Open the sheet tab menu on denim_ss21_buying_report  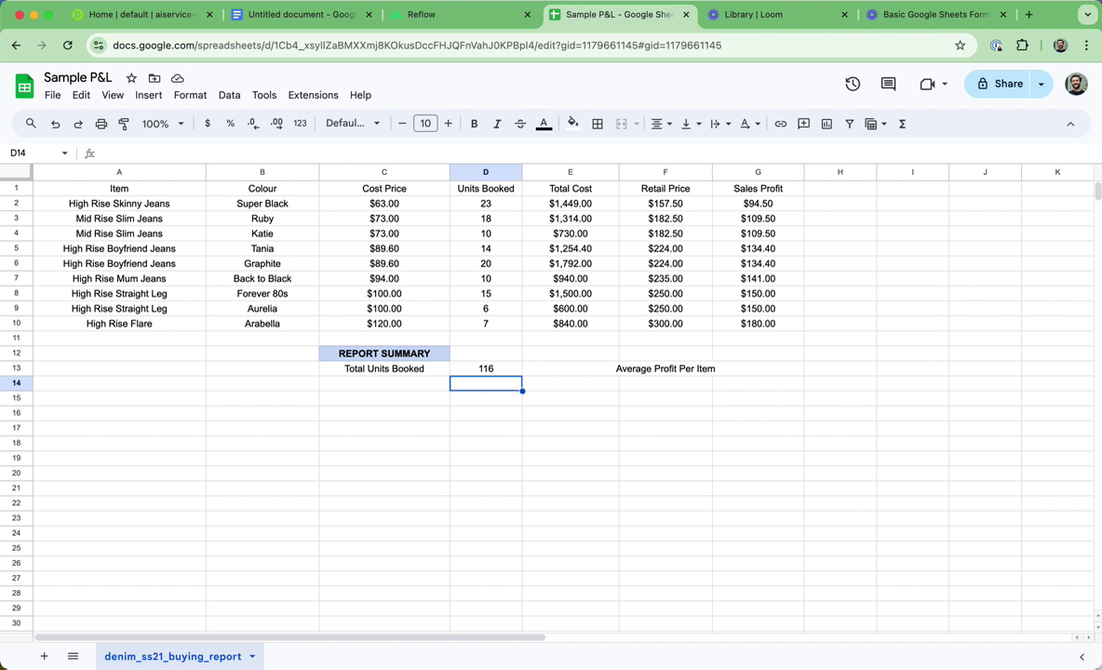[x=251, y=656]
